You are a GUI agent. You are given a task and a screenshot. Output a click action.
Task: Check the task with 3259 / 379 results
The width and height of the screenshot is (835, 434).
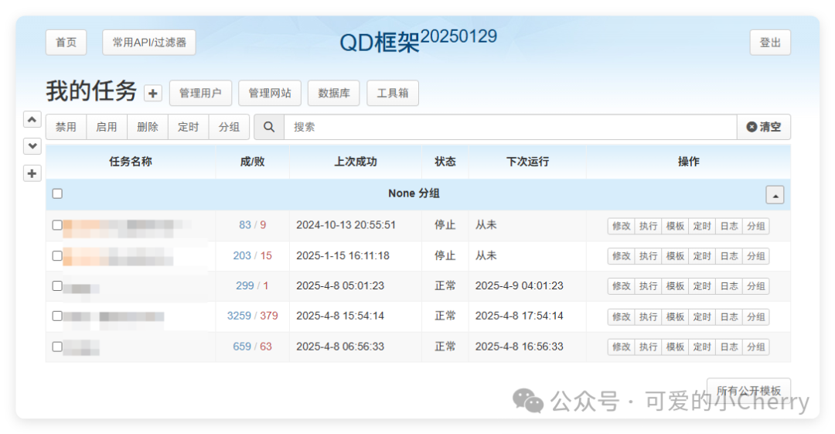click(x=57, y=316)
